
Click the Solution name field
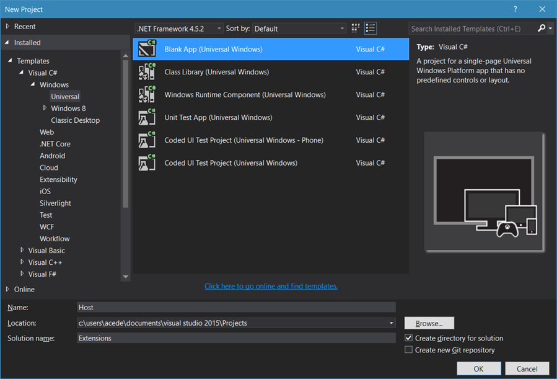236,338
